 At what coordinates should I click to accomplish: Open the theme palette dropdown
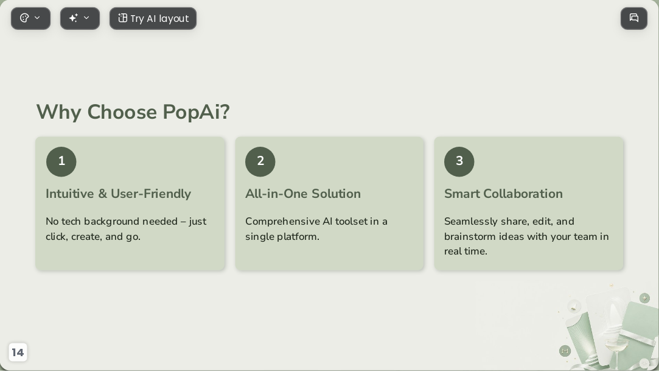point(30,18)
